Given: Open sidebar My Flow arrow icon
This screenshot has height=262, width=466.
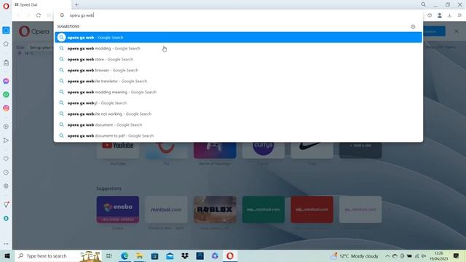Looking at the screenshot, I should [x=6, y=140].
